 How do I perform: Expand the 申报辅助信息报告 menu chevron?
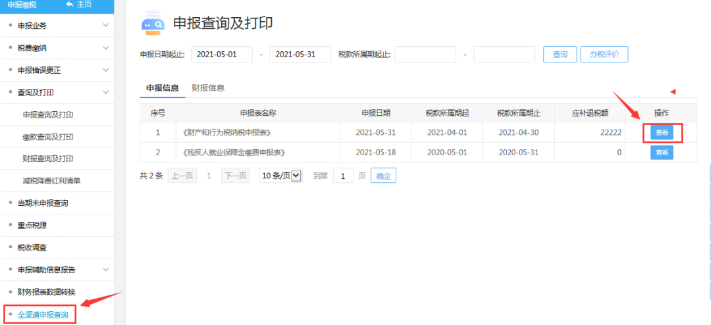click(105, 270)
